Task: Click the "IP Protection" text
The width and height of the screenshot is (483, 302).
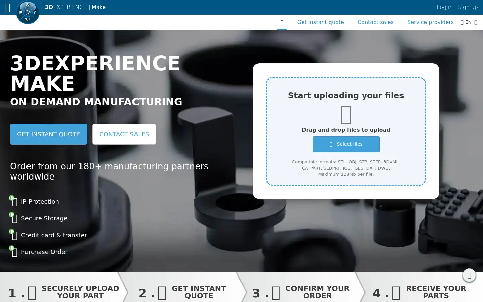Action: tap(40, 201)
